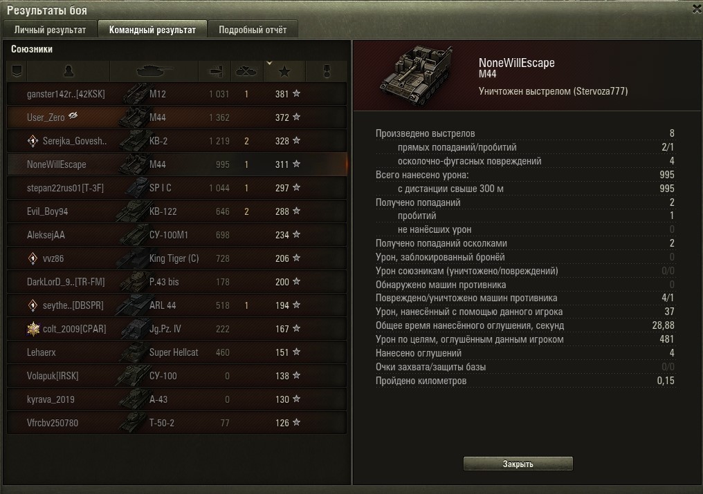Image resolution: width=703 pixels, height=494 pixels.
Task: Sort by medals icon column
Action: [x=327, y=70]
